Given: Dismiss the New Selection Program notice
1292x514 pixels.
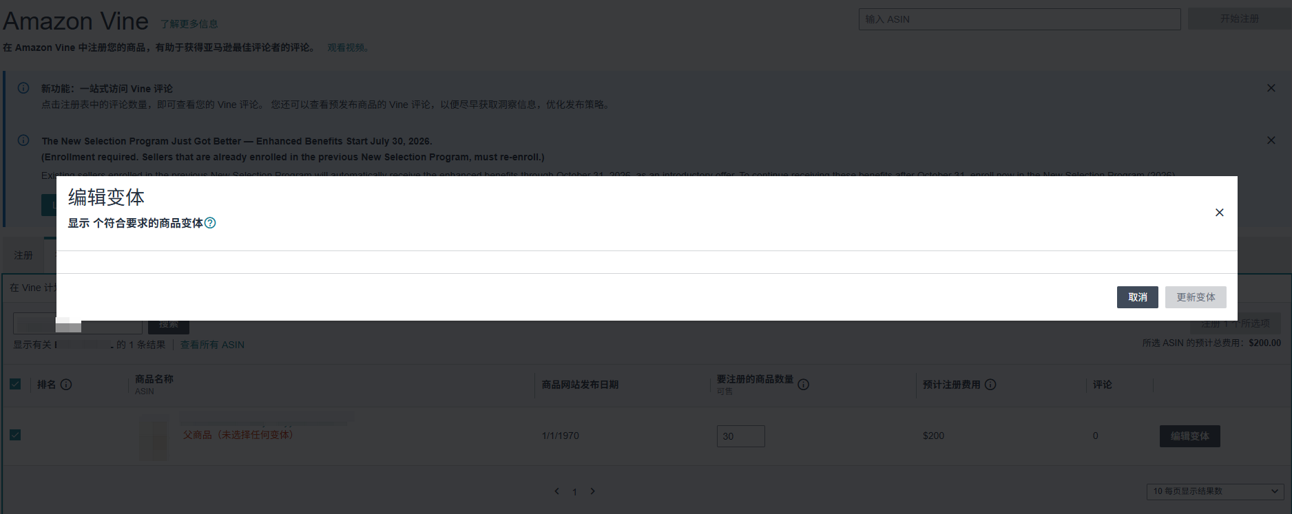Looking at the screenshot, I should coord(1271,140).
